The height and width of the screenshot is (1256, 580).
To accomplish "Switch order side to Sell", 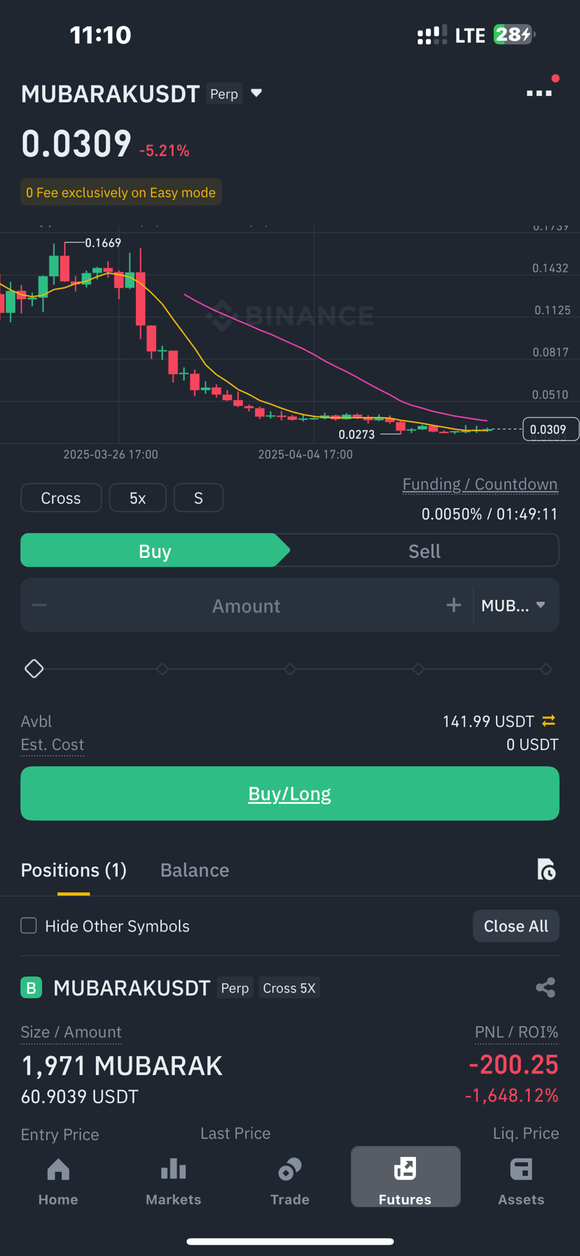I will [424, 551].
